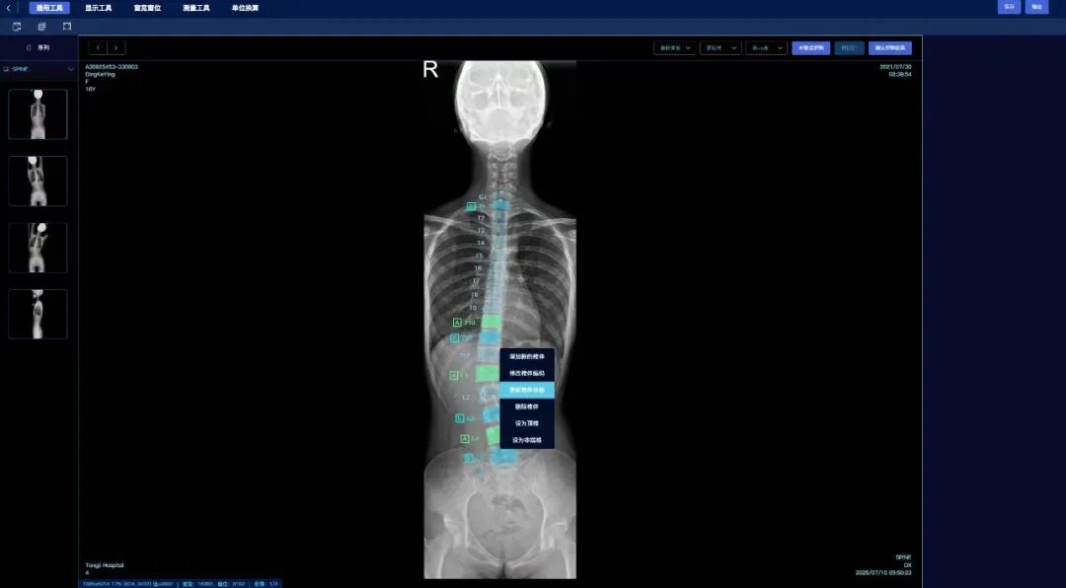Screen dimensions: 1066x588
Task: Select the boxed marker beside T1
Action: coord(471,206)
